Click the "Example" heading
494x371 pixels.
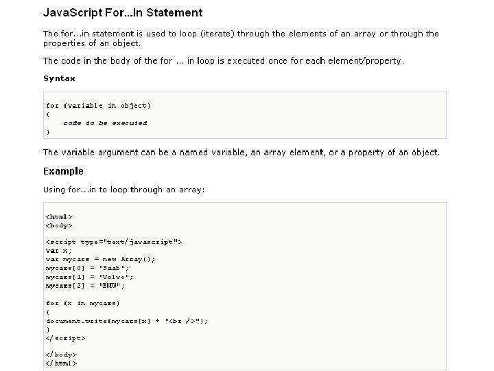point(63,171)
